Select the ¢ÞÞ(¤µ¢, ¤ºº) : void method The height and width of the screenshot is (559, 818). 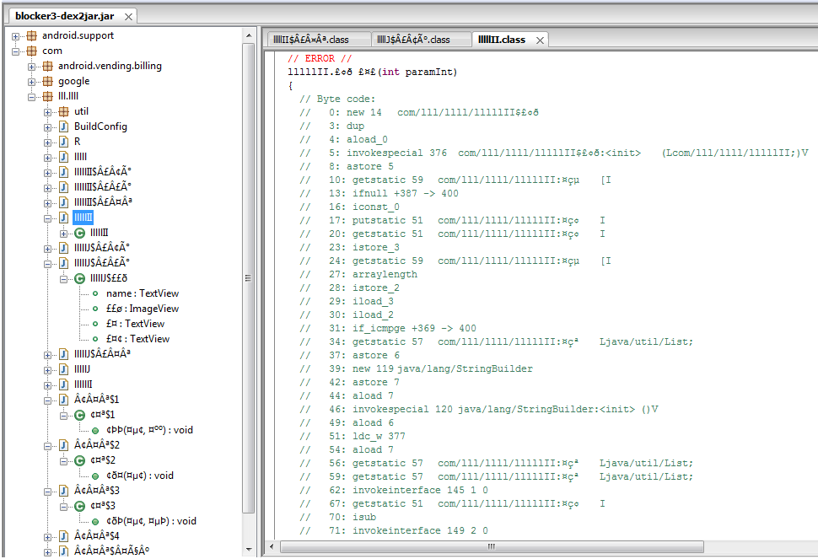[150, 430]
